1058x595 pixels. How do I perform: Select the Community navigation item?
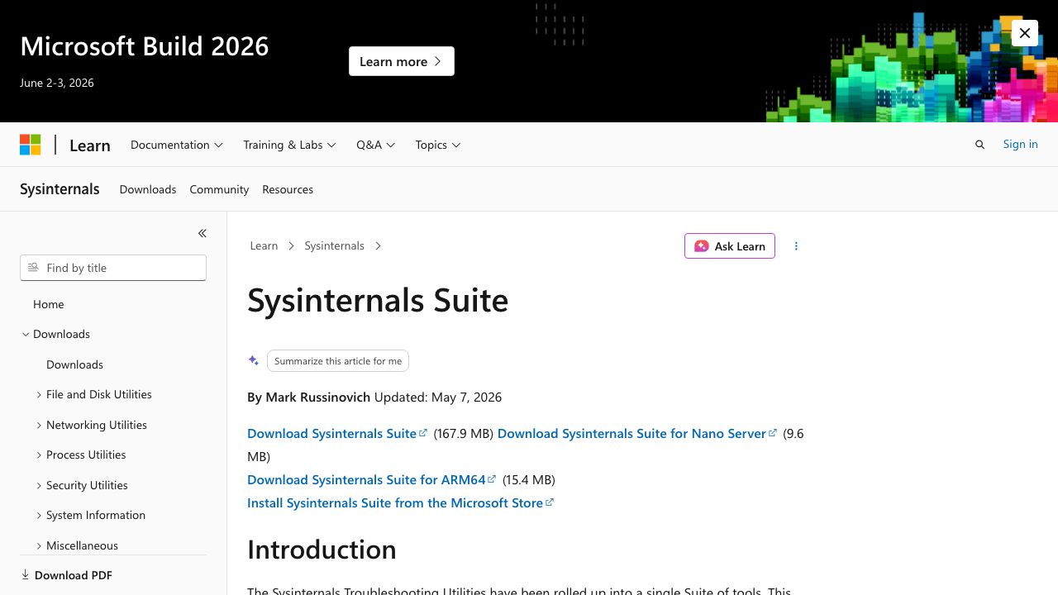219,189
